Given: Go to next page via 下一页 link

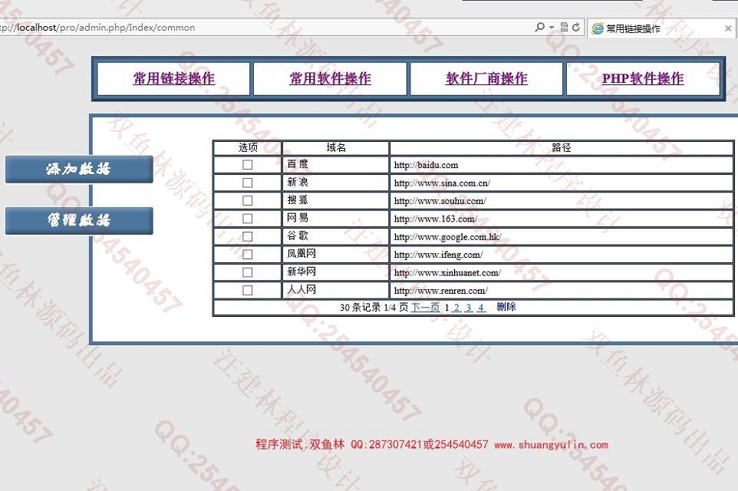Looking at the screenshot, I should [x=425, y=308].
